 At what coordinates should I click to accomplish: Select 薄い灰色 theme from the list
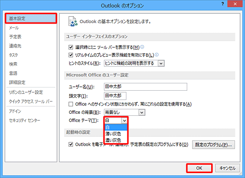coord(116,134)
